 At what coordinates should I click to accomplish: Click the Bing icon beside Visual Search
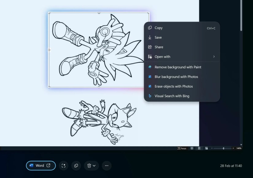tap(150, 96)
